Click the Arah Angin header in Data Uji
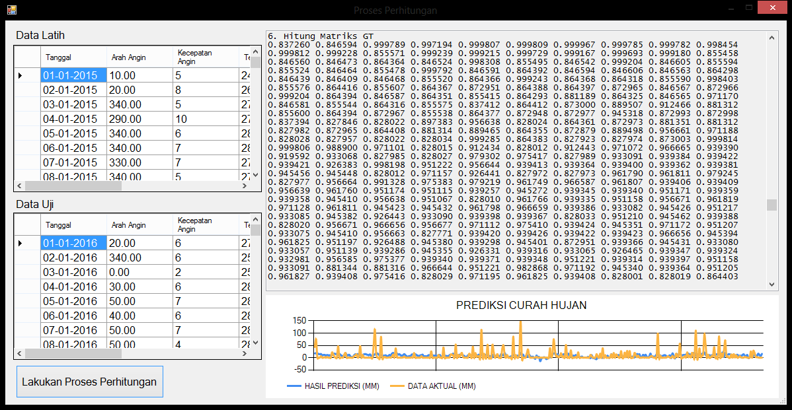 tap(128, 225)
